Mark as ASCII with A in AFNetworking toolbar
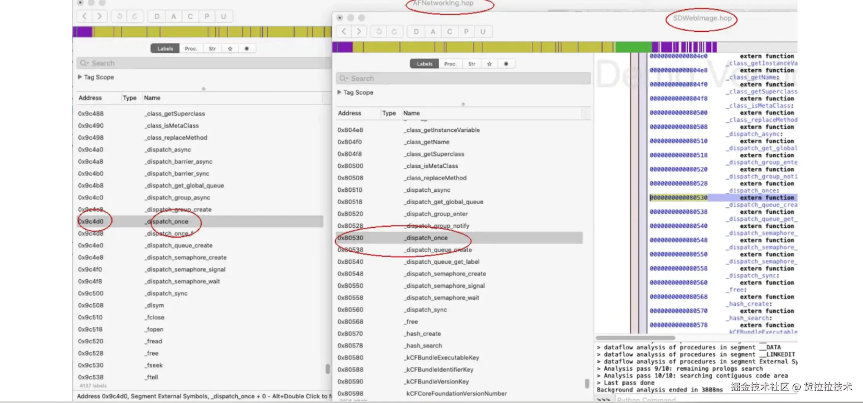This screenshot has width=863, height=403. [x=173, y=16]
